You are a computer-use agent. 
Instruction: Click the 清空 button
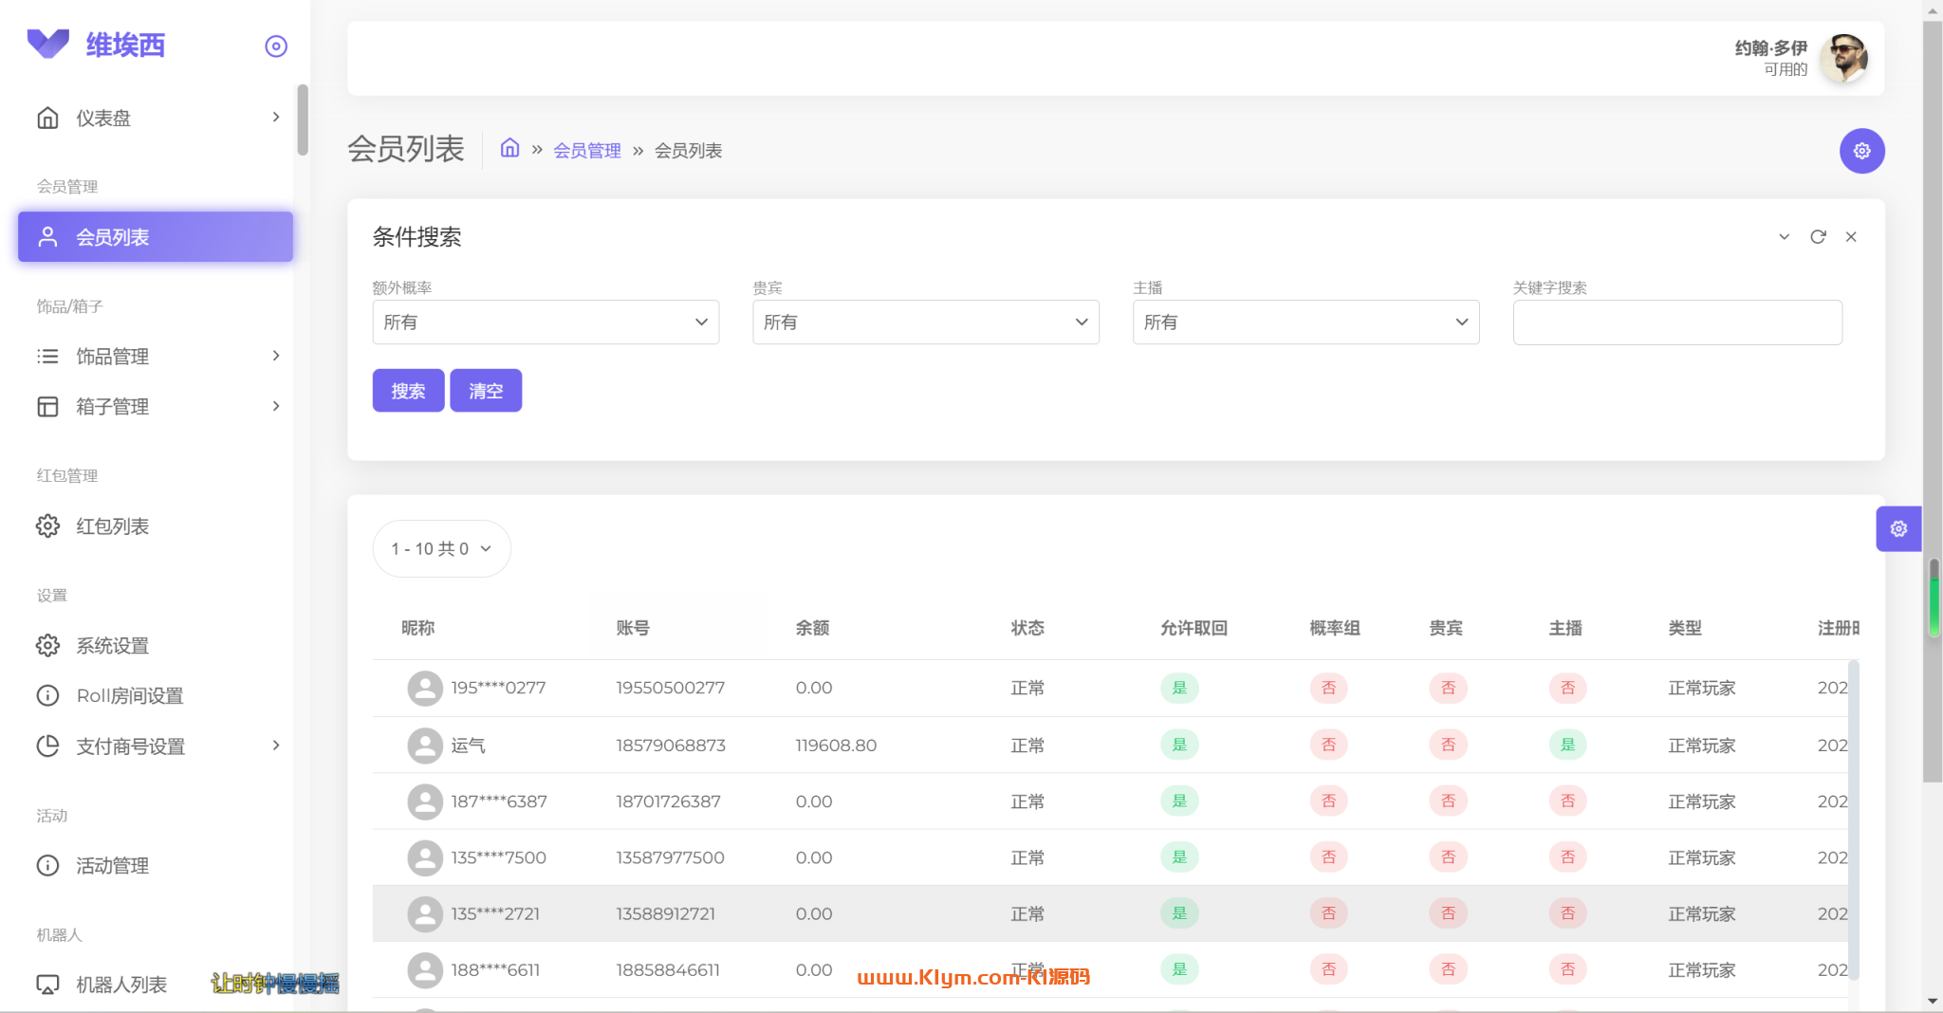(485, 391)
